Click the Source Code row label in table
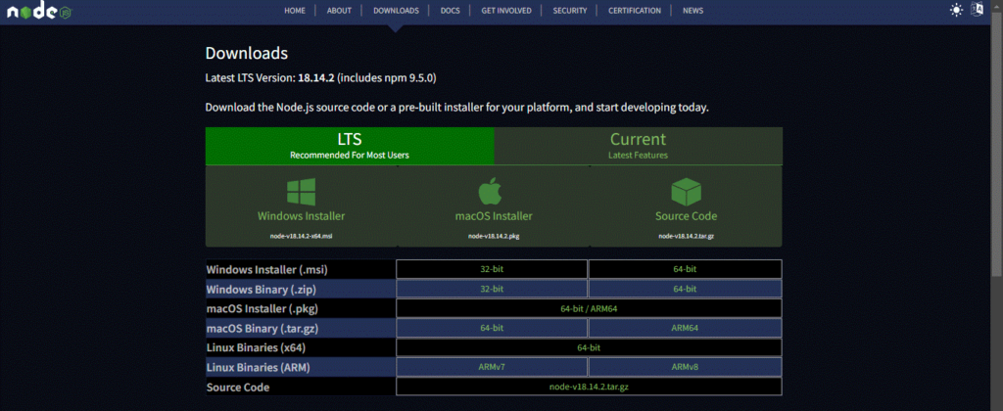The height and width of the screenshot is (411, 1003). (x=238, y=388)
